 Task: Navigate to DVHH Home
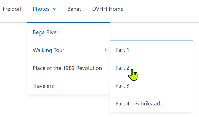click(x=108, y=9)
